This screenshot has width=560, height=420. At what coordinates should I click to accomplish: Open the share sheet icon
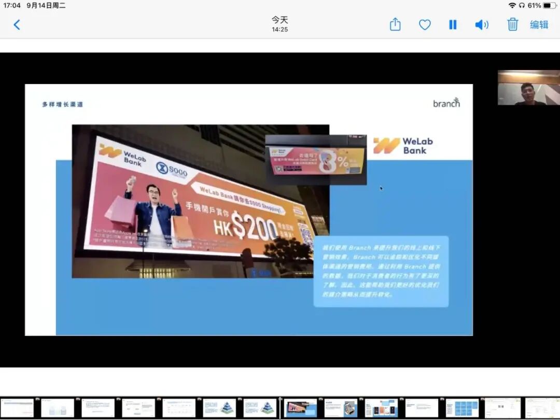pyautogui.click(x=395, y=24)
